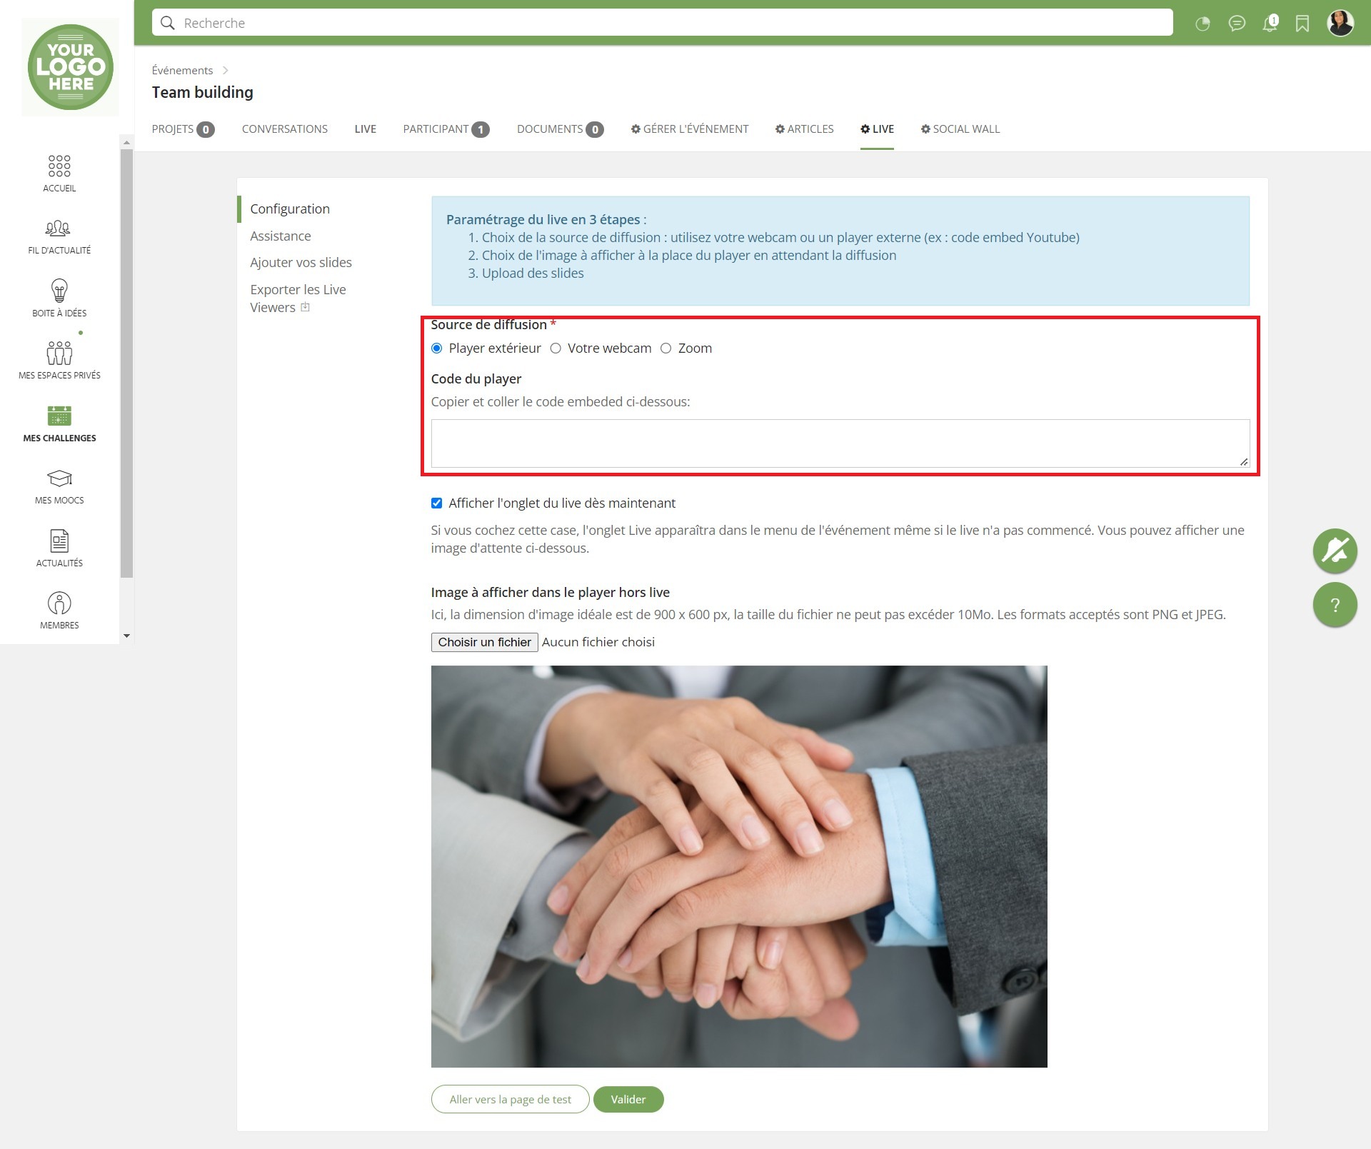The height and width of the screenshot is (1149, 1371).
Task: Select the Zoom broadcast source
Action: 666,348
